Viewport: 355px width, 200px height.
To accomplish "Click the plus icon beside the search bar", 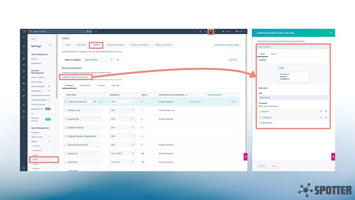I will pos(96,31).
